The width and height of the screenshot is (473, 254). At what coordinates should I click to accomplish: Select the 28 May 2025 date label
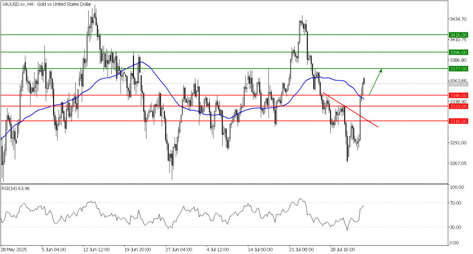coord(13,249)
